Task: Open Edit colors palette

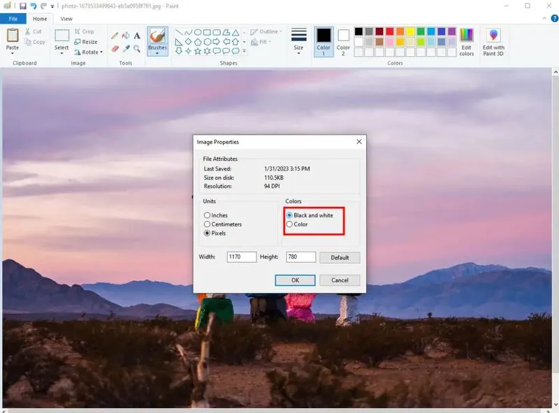Action: [466, 42]
